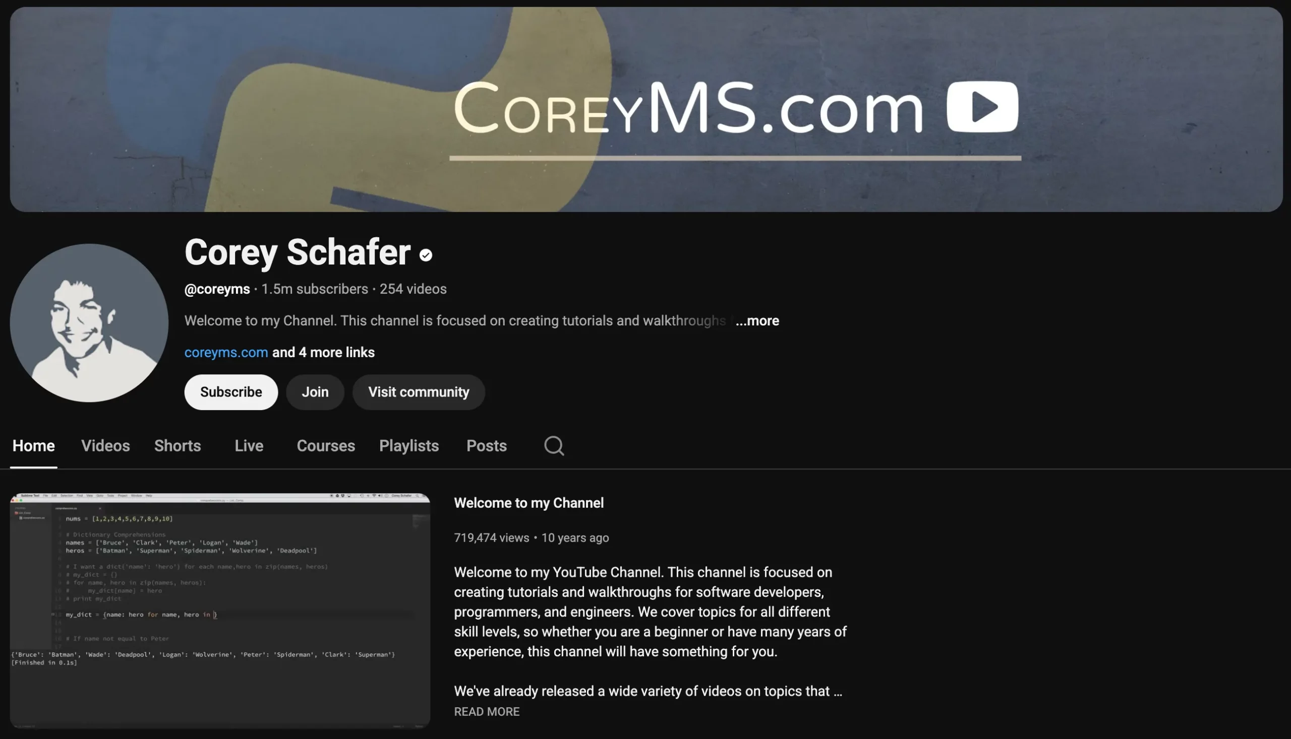
Task: Open the Shorts tab
Action: point(178,446)
